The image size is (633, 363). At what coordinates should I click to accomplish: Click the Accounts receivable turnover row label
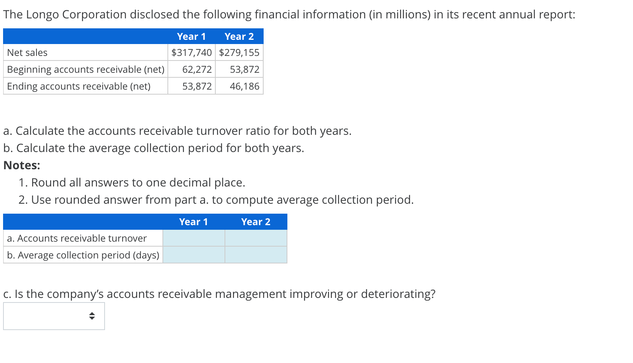coord(77,238)
